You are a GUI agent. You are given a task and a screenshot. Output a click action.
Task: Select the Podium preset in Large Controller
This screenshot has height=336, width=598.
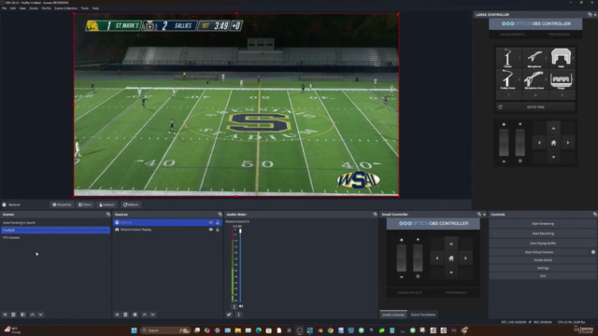pos(507,58)
